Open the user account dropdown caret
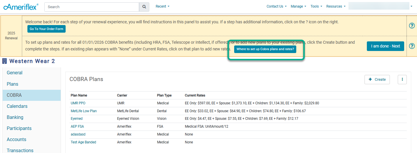The height and width of the screenshot is (153, 417). point(411,6)
